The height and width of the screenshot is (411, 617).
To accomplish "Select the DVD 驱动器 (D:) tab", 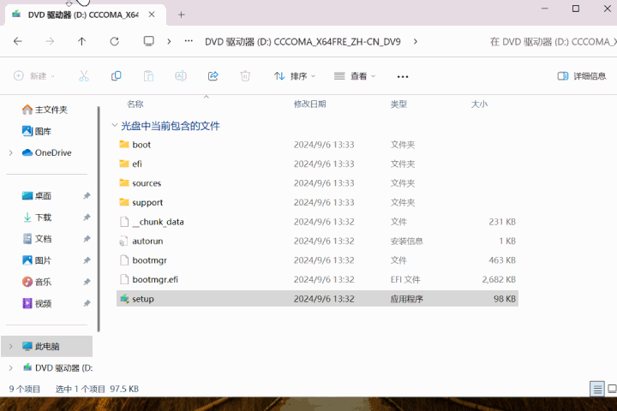I will [83, 15].
